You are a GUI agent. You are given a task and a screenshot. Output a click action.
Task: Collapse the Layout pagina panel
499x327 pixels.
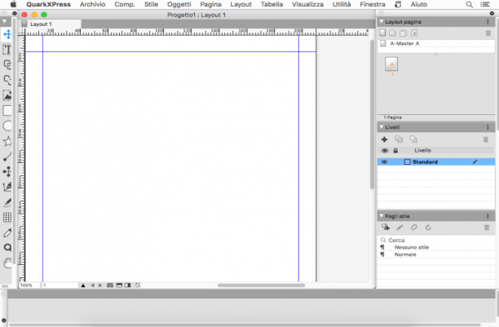pos(382,22)
